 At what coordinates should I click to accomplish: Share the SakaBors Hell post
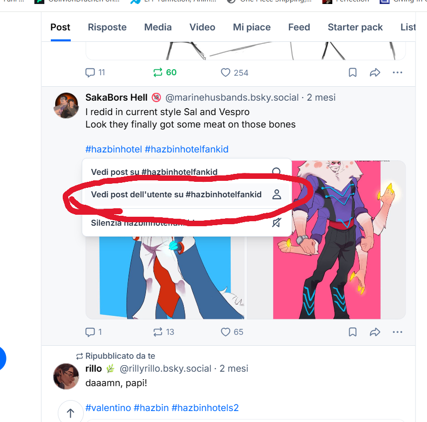click(375, 332)
